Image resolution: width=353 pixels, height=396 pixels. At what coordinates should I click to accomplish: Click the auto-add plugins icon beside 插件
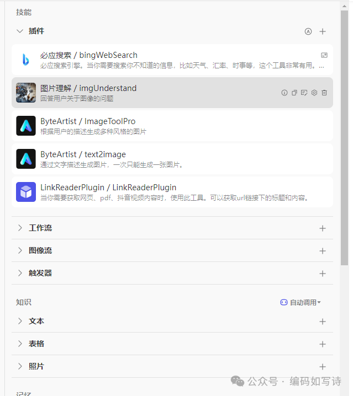308,31
